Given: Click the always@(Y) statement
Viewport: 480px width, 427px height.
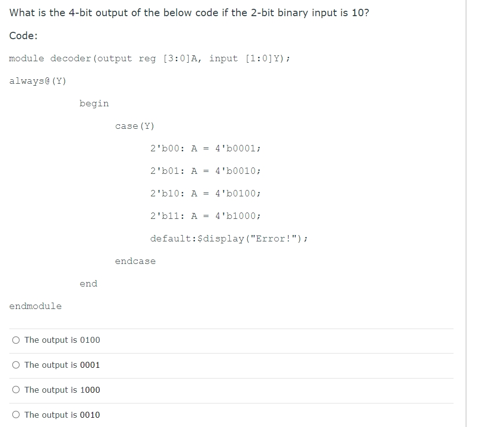Looking at the screenshot, I should click(38, 81).
